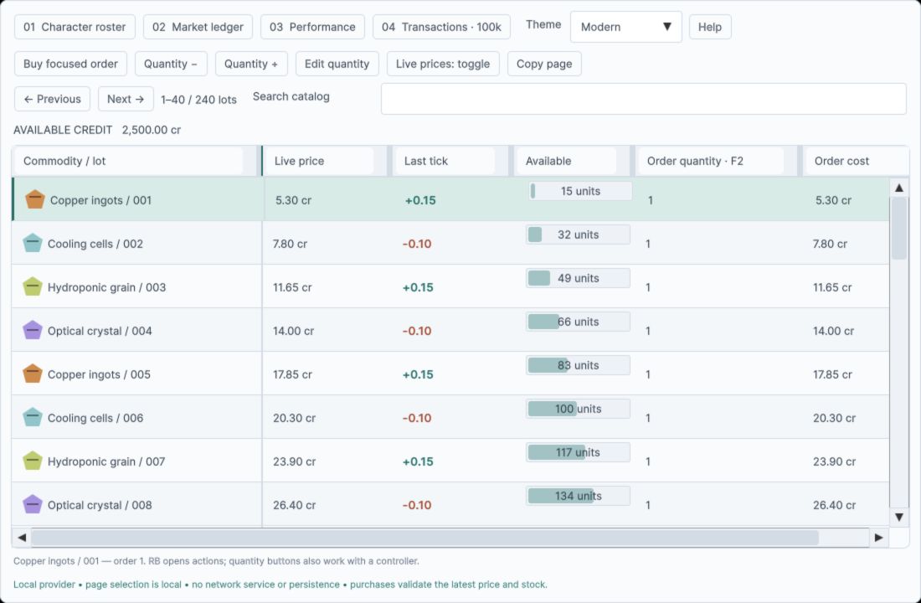Select the row text Copper ingots / 005
Image resolution: width=921 pixels, height=603 pixels.
(x=100, y=374)
